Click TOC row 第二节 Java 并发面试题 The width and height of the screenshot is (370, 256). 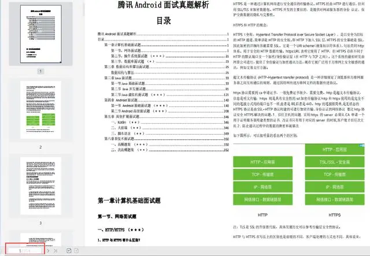(170, 89)
